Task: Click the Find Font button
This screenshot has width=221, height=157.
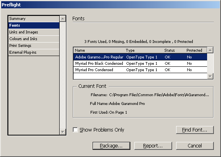Action: pyautogui.click(x=195, y=130)
